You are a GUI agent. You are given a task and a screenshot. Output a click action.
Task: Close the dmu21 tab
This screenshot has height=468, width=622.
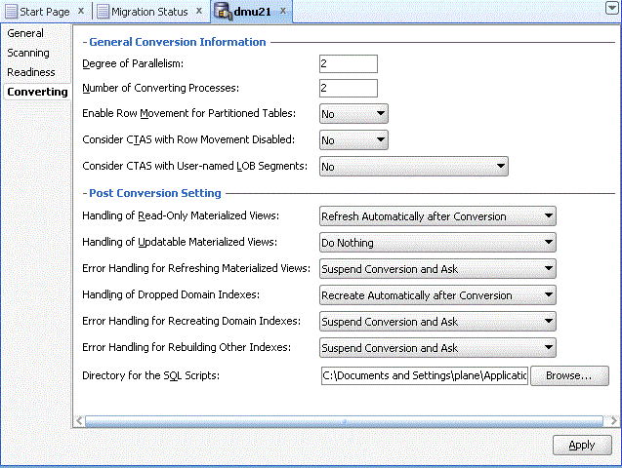coord(283,11)
